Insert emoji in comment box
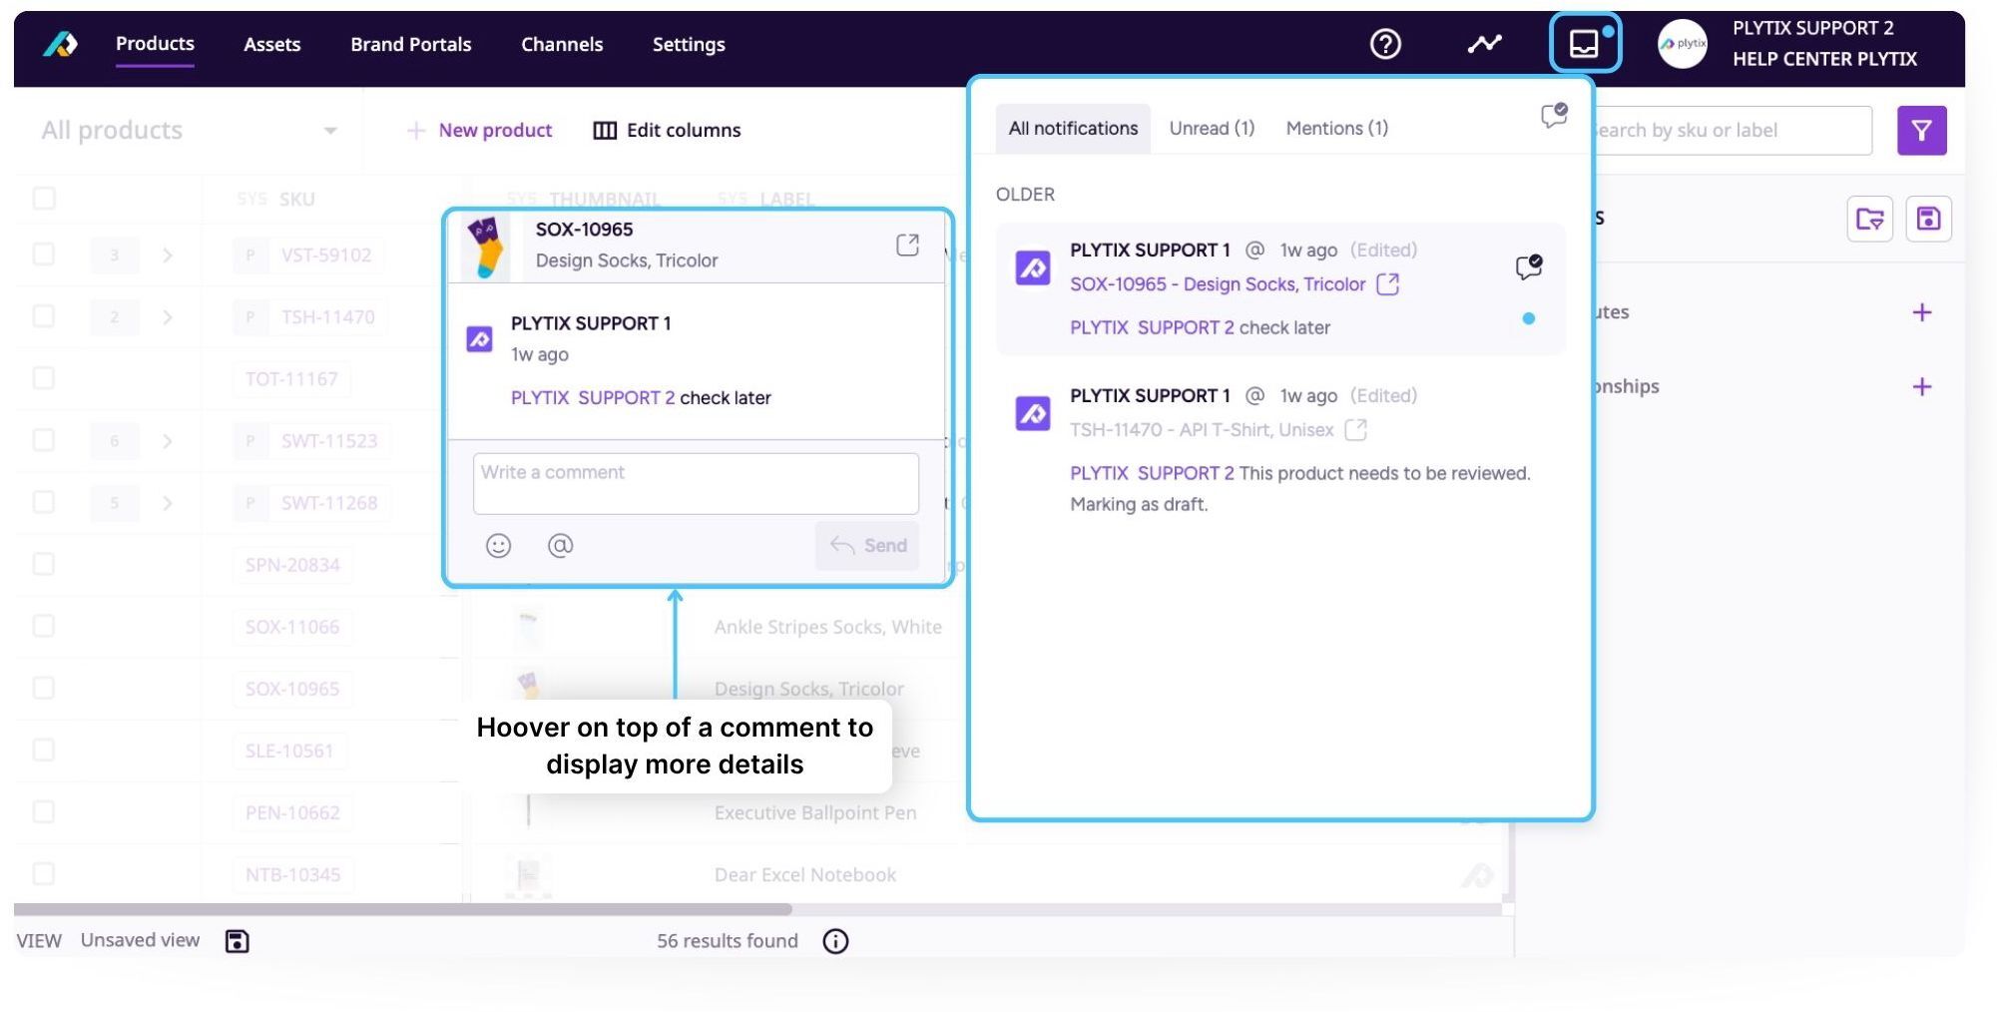Image resolution: width=1997 pixels, height=1012 pixels. click(x=498, y=546)
